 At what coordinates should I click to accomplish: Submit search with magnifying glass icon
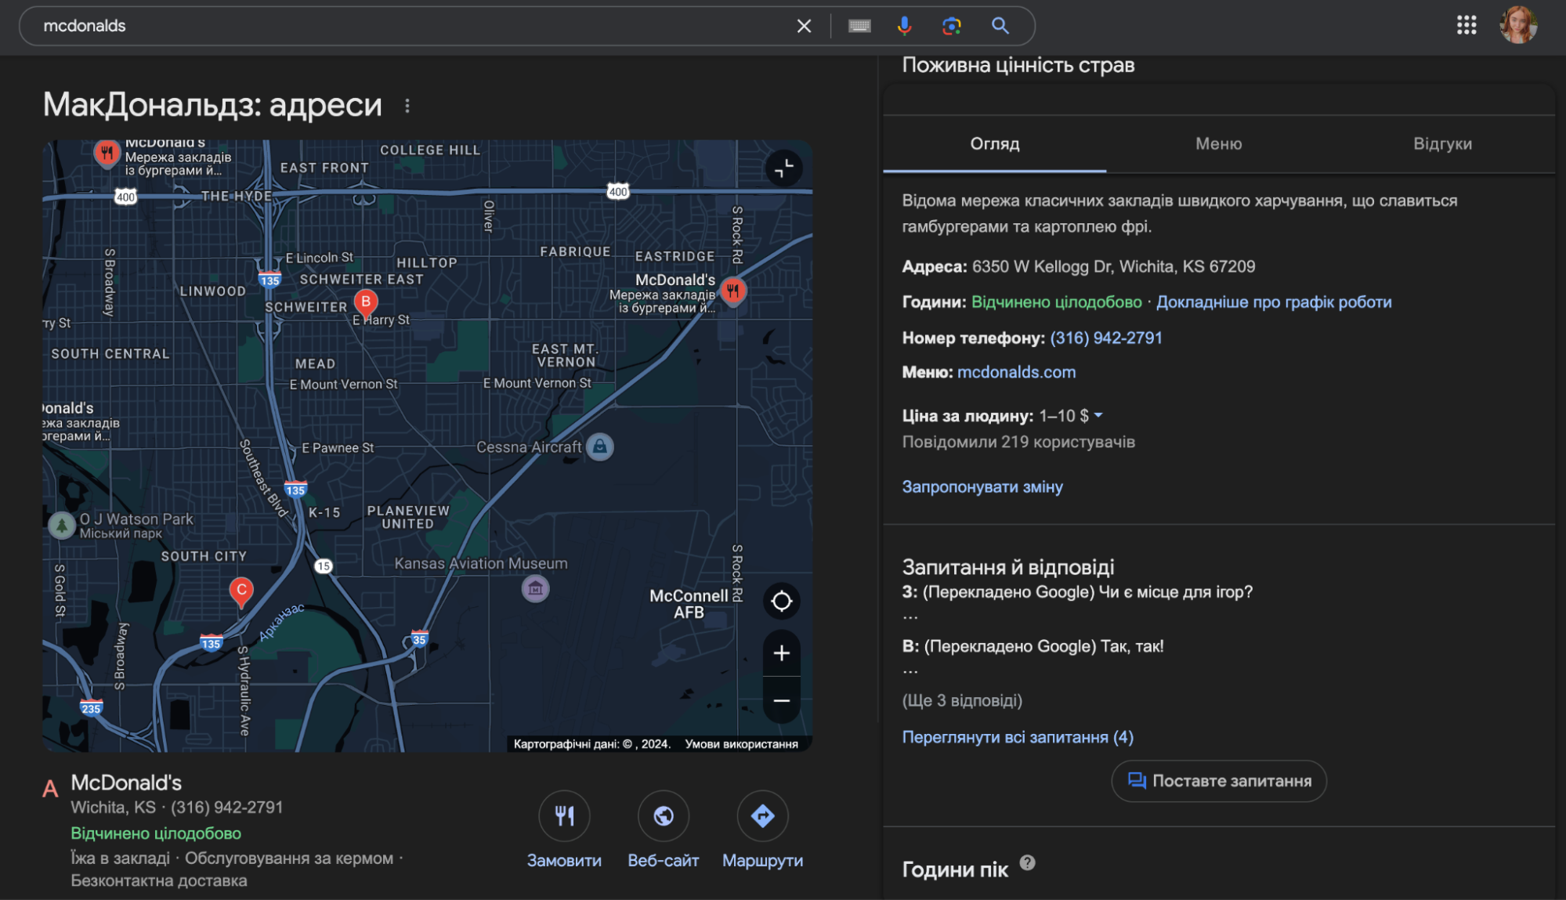[1000, 26]
